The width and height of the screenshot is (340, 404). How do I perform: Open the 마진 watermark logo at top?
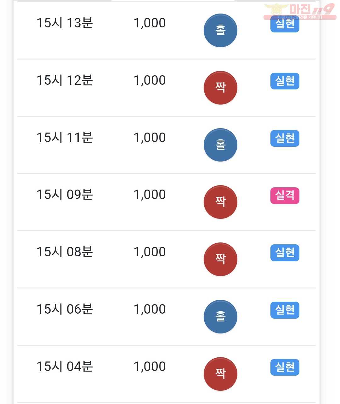pos(300,12)
